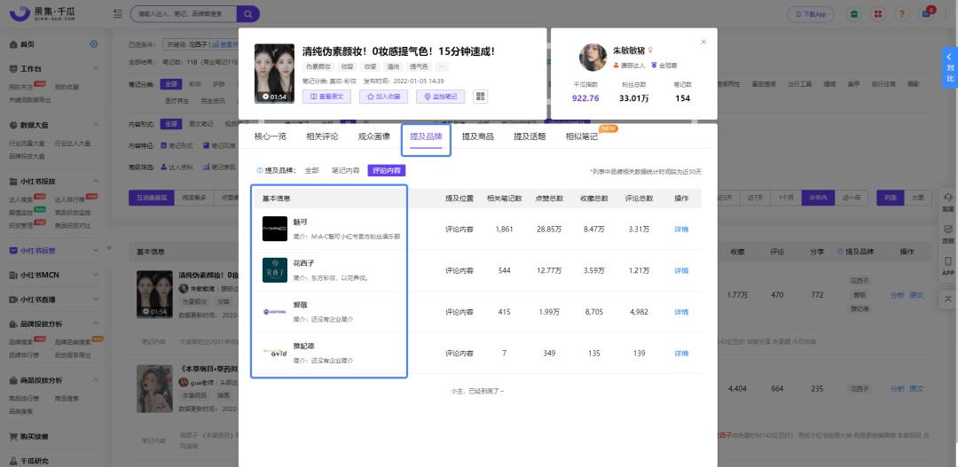The image size is (958, 467).
Task: Open the help question mark icon
Action: point(902,14)
